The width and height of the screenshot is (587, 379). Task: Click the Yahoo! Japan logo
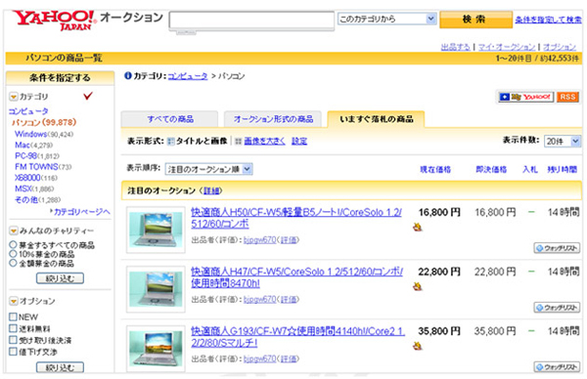(54, 20)
